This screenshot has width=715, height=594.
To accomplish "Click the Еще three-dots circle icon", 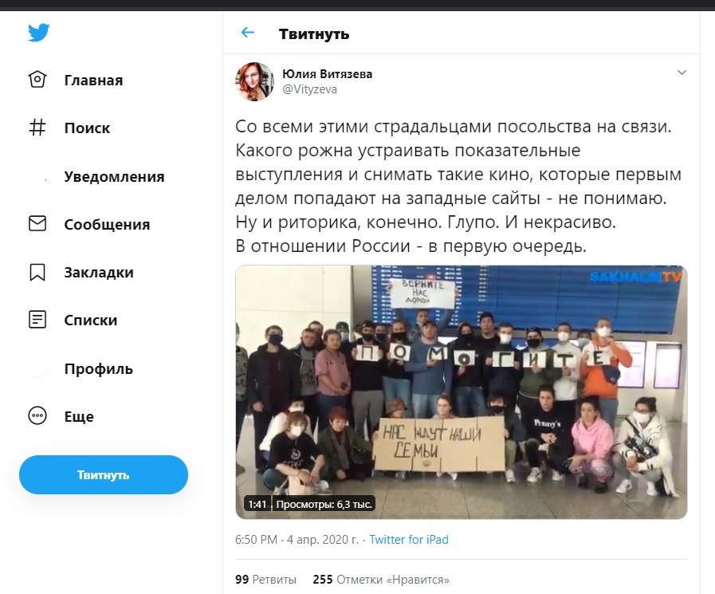I will [x=37, y=415].
